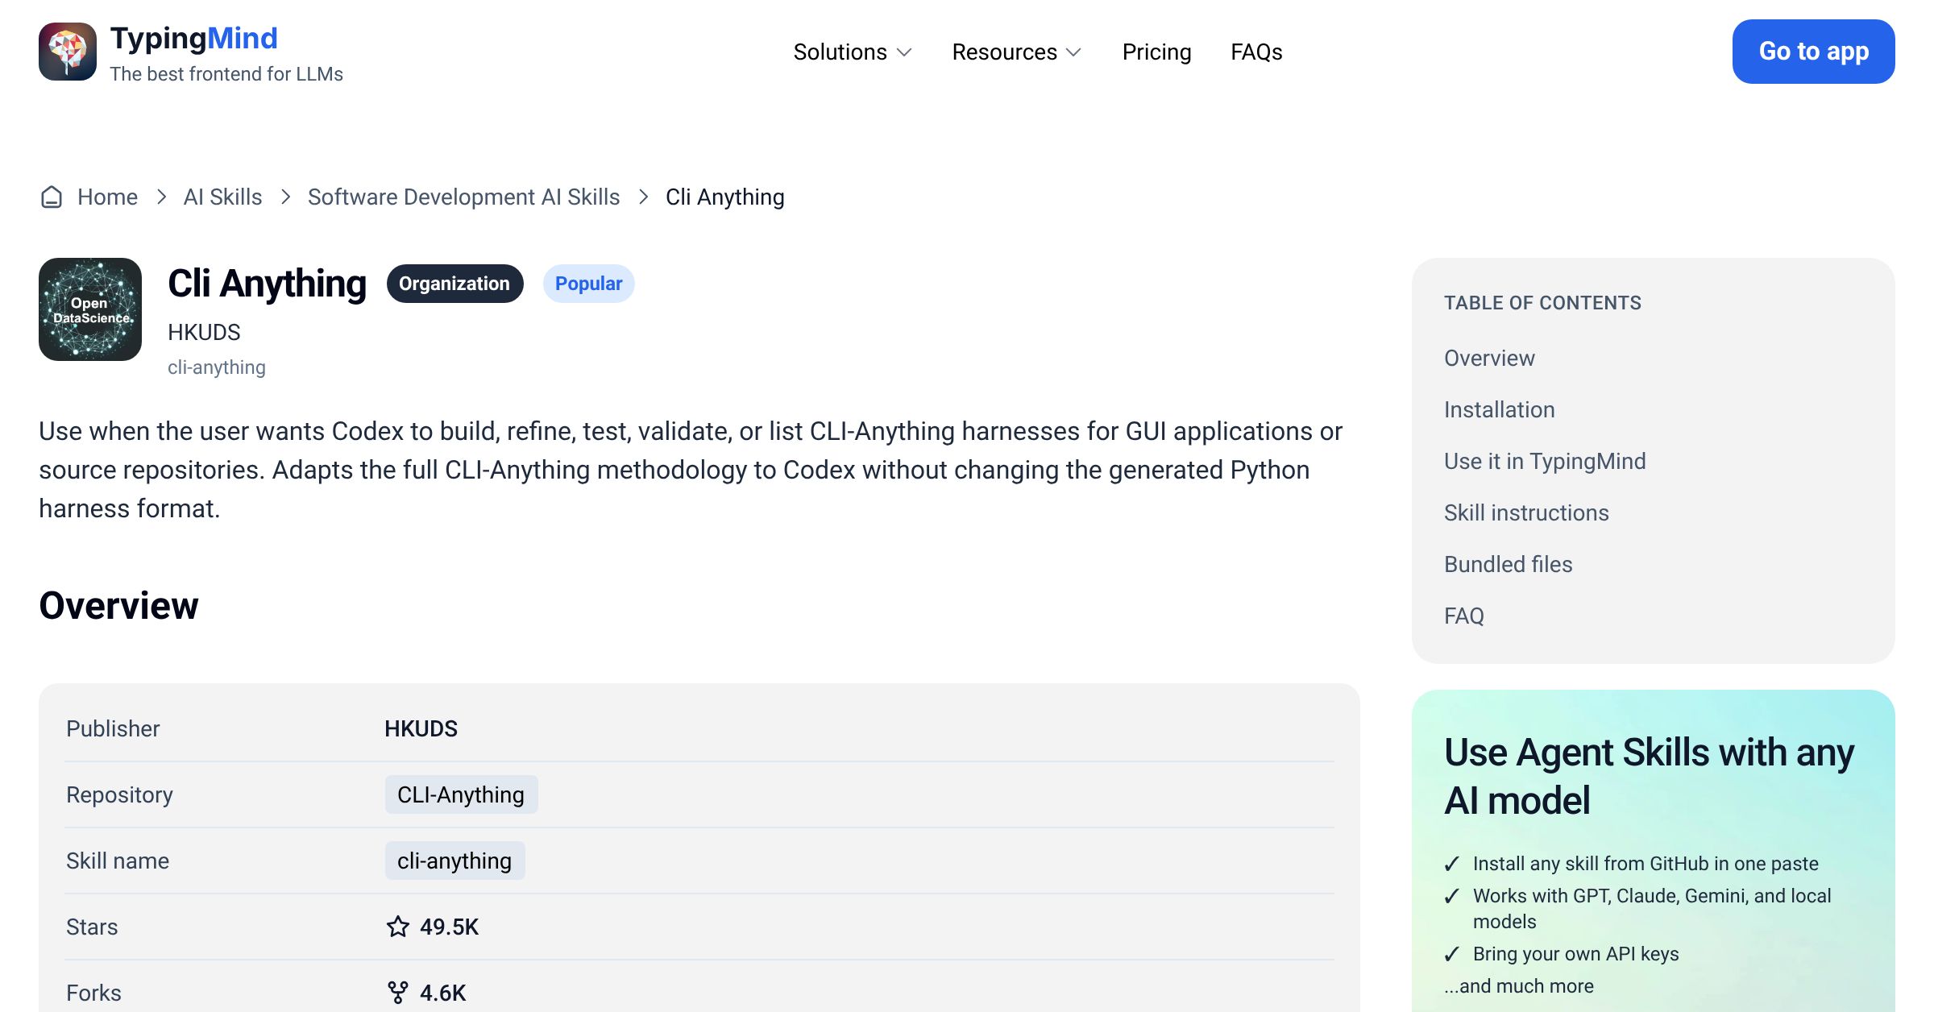Image resolution: width=1934 pixels, height=1012 pixels.
Task: Click the Organization badge
Action: point(454,284)
